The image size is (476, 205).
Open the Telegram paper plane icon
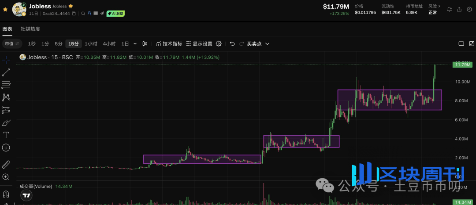[102, 14]
